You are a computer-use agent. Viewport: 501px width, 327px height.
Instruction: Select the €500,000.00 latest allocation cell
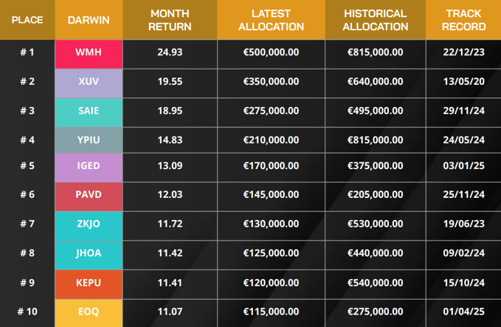[x=271, y=52]
